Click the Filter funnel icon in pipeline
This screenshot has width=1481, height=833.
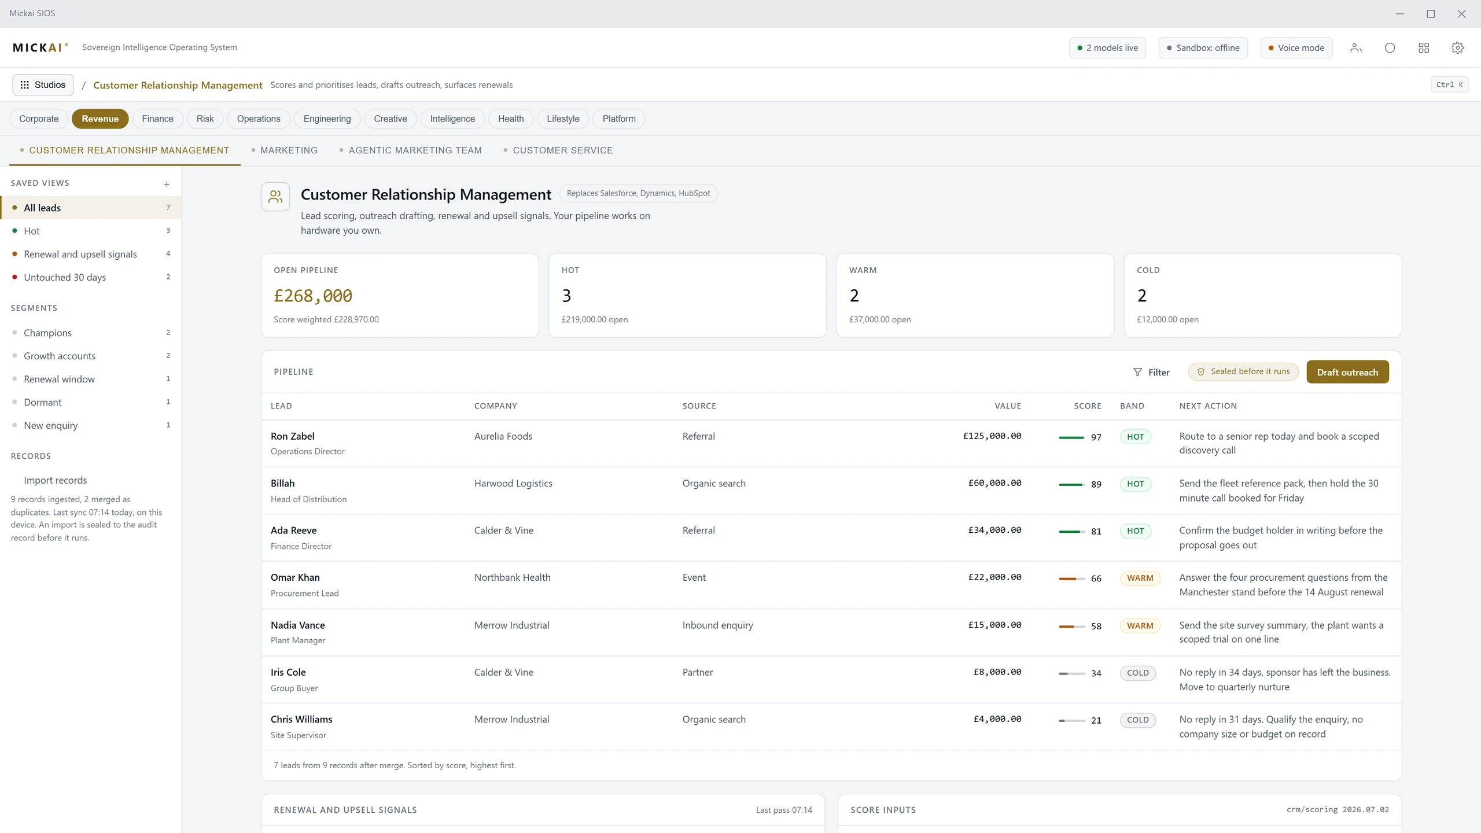tap(1137, 372)
